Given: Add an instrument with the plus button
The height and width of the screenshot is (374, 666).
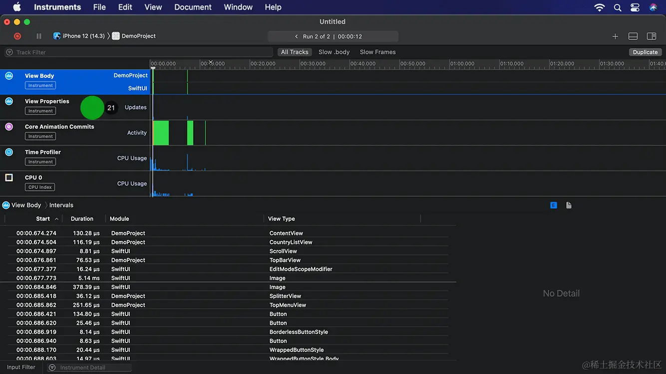Looking at the screenshot, I should click(615, 36).
